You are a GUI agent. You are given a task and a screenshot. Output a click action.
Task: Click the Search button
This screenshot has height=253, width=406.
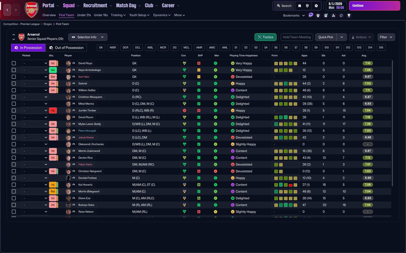tap(284, 6)
